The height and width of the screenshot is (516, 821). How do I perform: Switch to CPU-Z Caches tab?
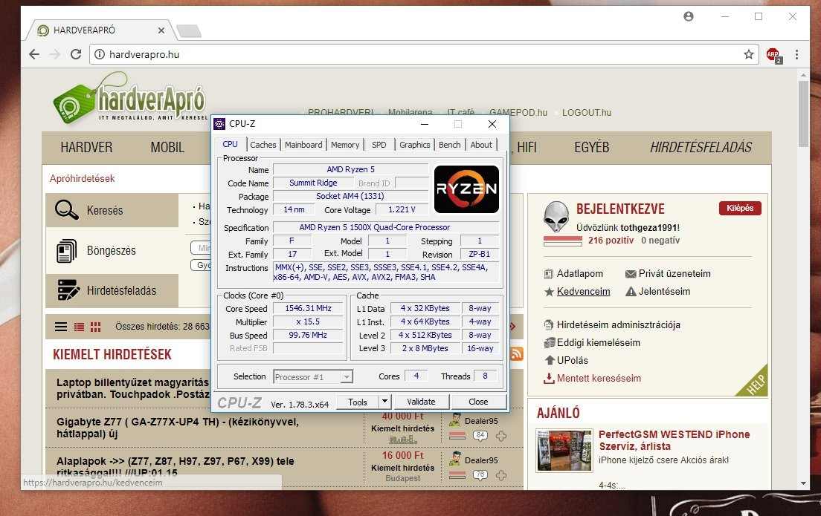pos(263,145)
